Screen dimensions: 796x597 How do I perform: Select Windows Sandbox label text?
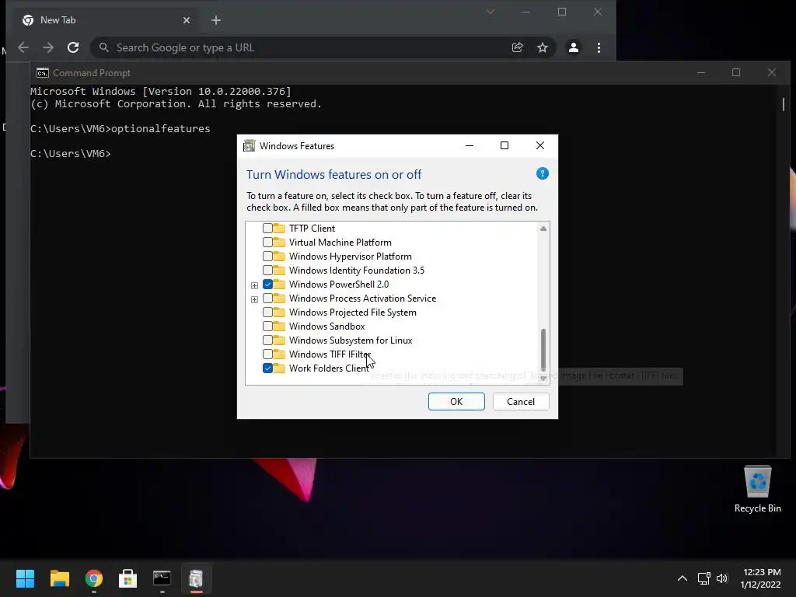[x=327, y=326]
